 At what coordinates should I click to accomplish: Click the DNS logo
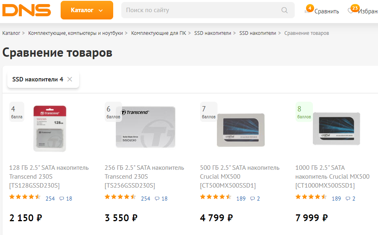tap(27, 10)
